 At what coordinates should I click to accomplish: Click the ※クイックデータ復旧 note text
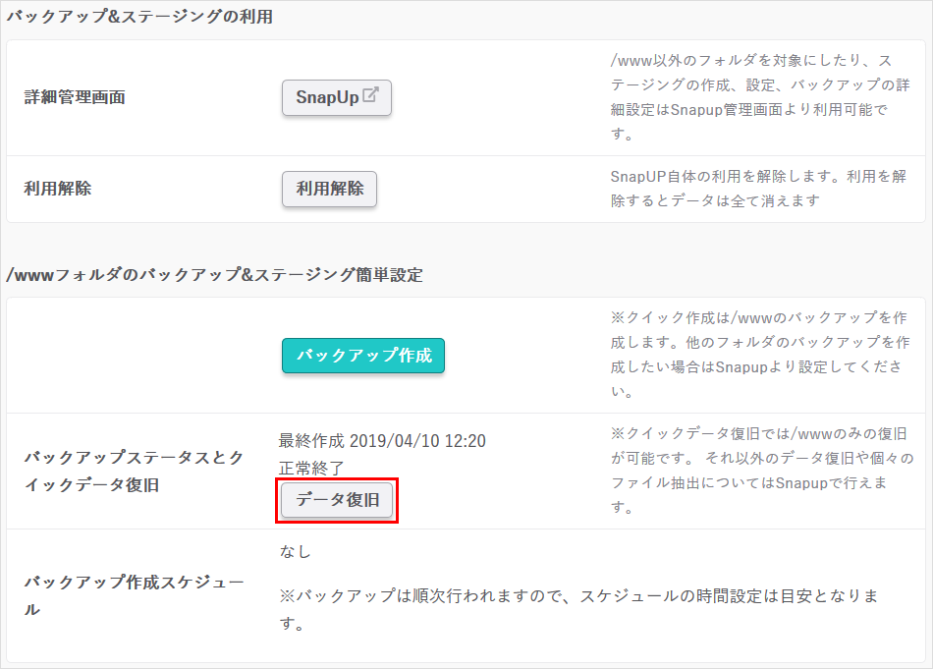click(758, 471)
